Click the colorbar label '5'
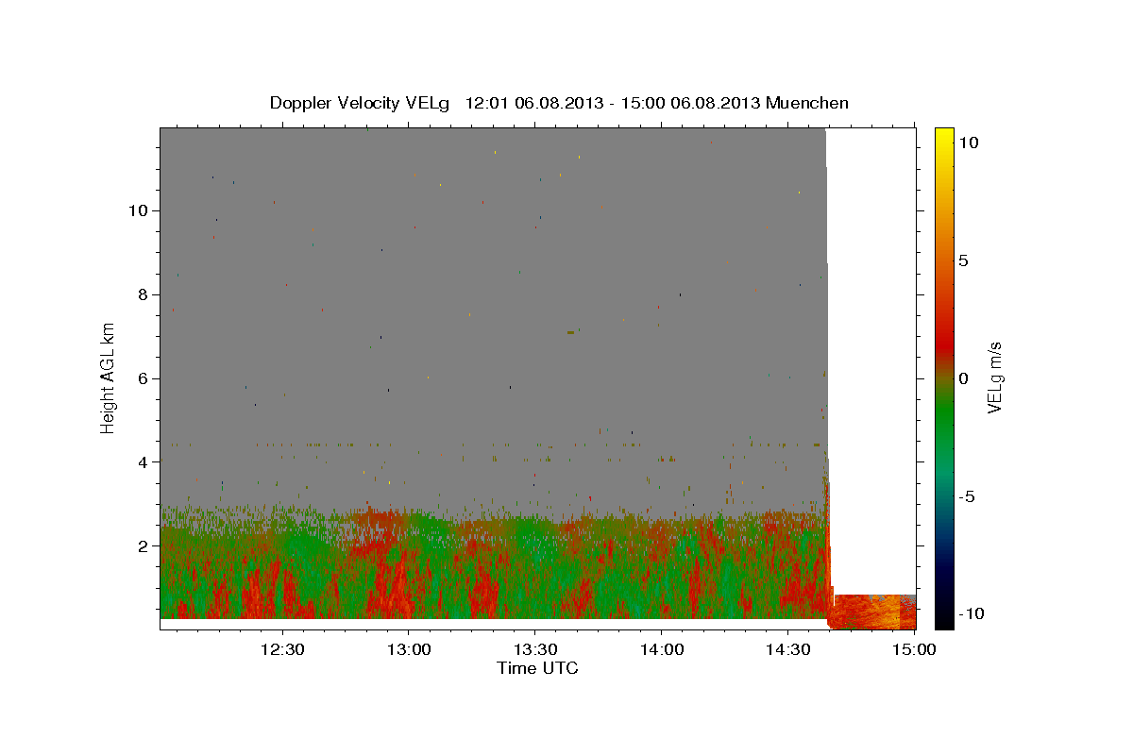Screen dimensions: 1133x755 tap(963, 260)
